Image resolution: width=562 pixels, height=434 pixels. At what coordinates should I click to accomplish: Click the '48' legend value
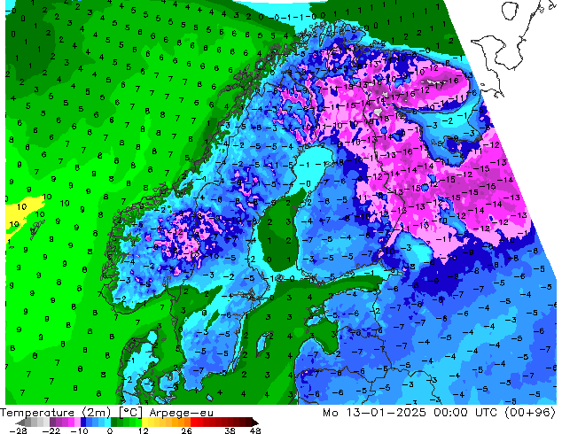255,430
